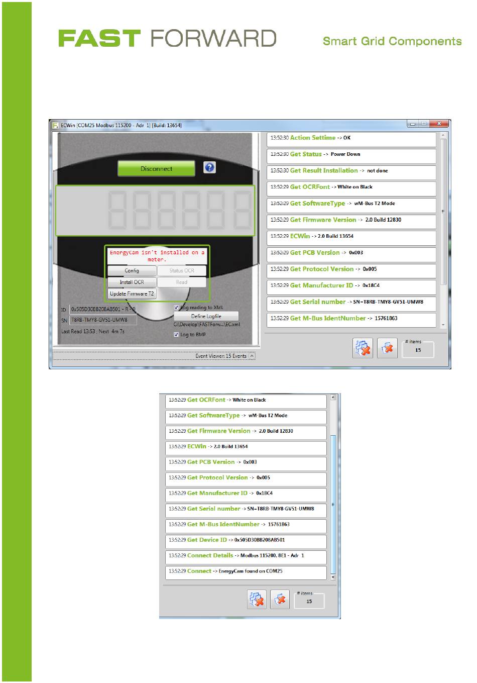Click the scroll-down arrow of the lower cropped event panel
This screenshot has width=477, height=683.
tap(333, 577)
